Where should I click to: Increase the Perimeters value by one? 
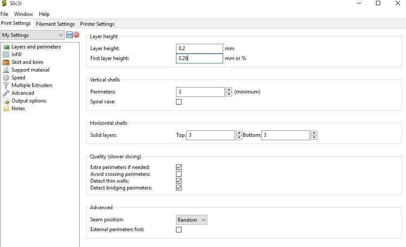tap(229, 90)
